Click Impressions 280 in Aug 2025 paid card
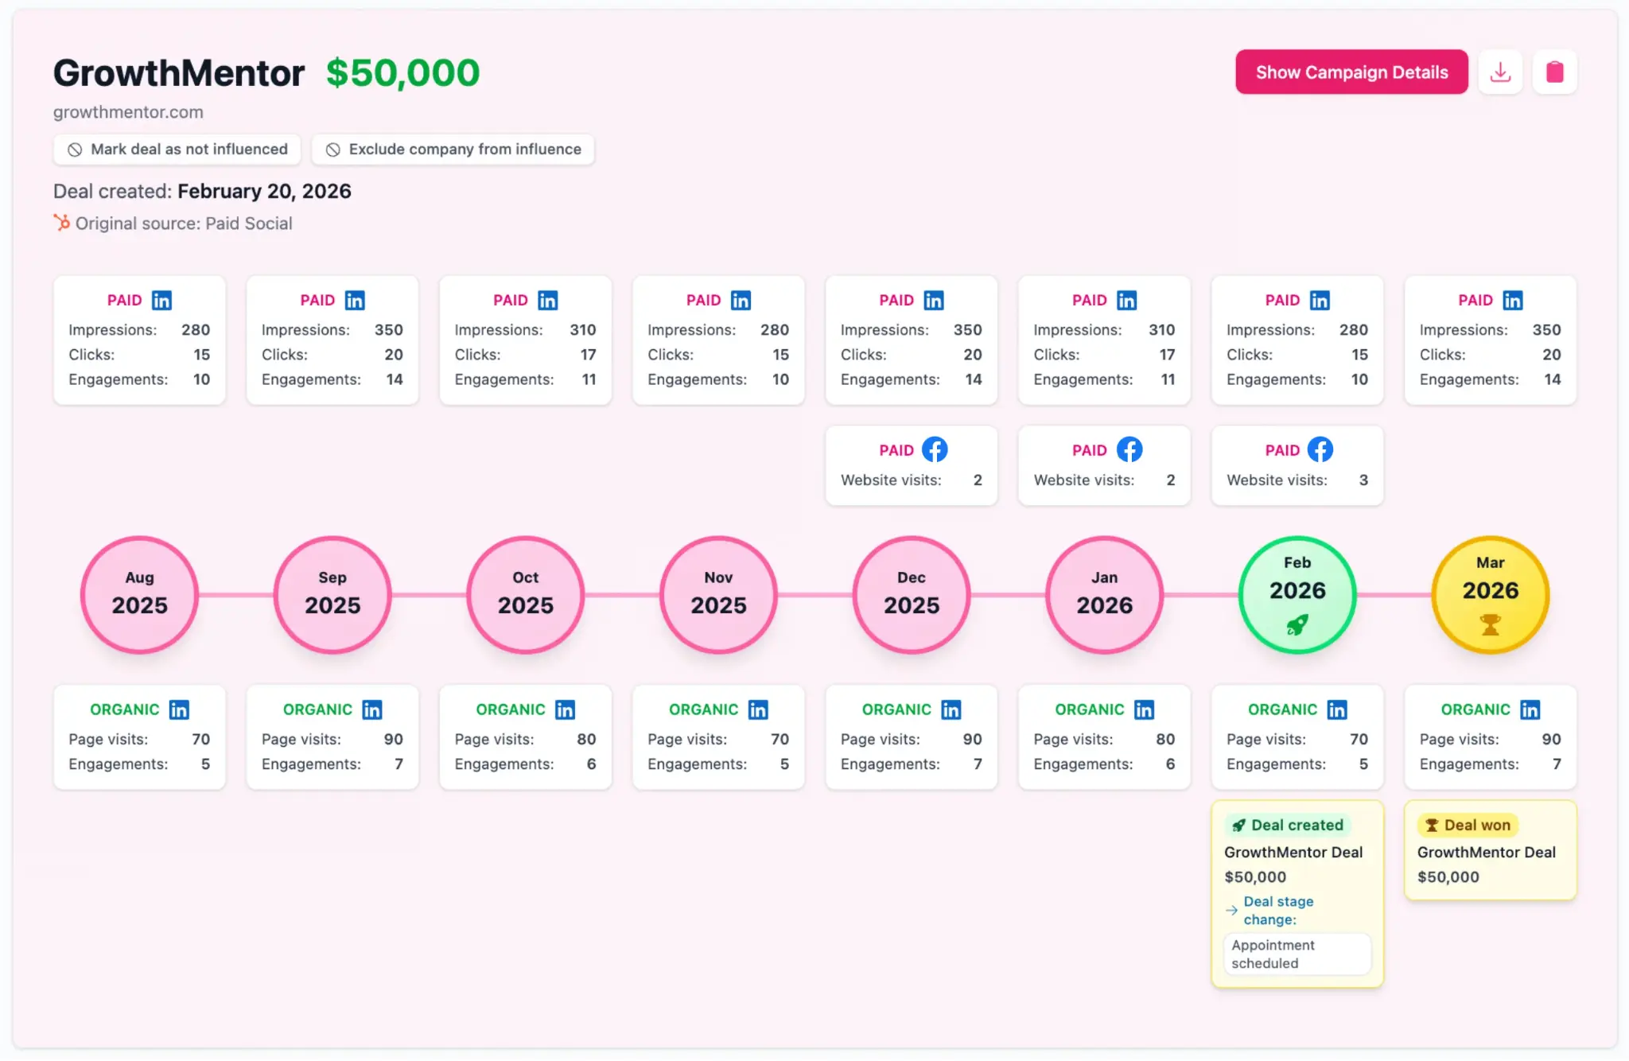The height and width of the screenshot is (1061, 1629). 139,329
